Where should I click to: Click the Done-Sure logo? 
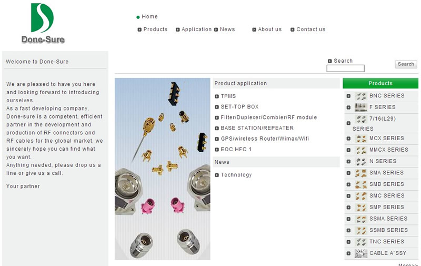tap(43, 23)
